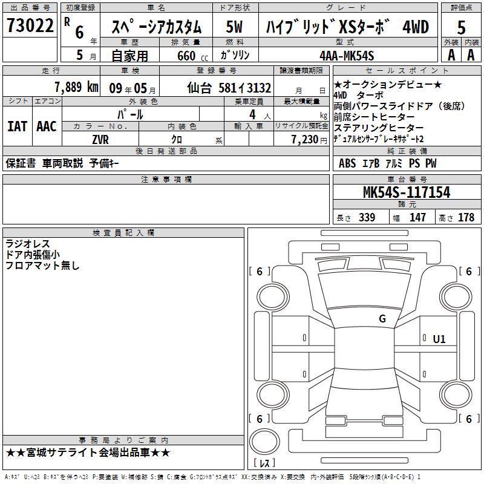The height and width of the screenshot is (484, 484).
Task: Select the bottom-left [6] tire marker
Action: click(260, 419)
